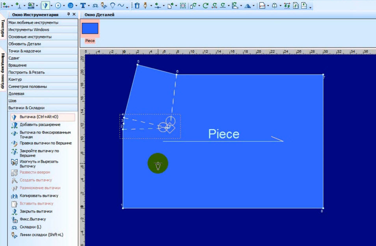The image size is (376, 246).
Task: Click the green swap arrows icon
Action: tap(287, 5)
